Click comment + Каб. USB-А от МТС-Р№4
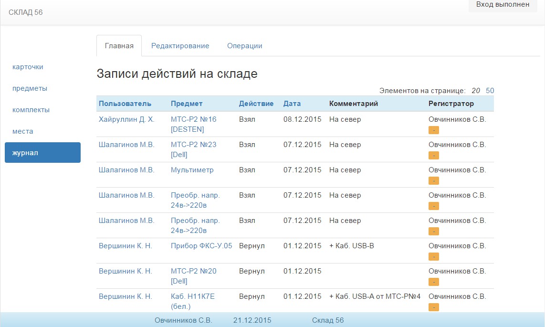545x327 pixels. (x=375, y=296)
